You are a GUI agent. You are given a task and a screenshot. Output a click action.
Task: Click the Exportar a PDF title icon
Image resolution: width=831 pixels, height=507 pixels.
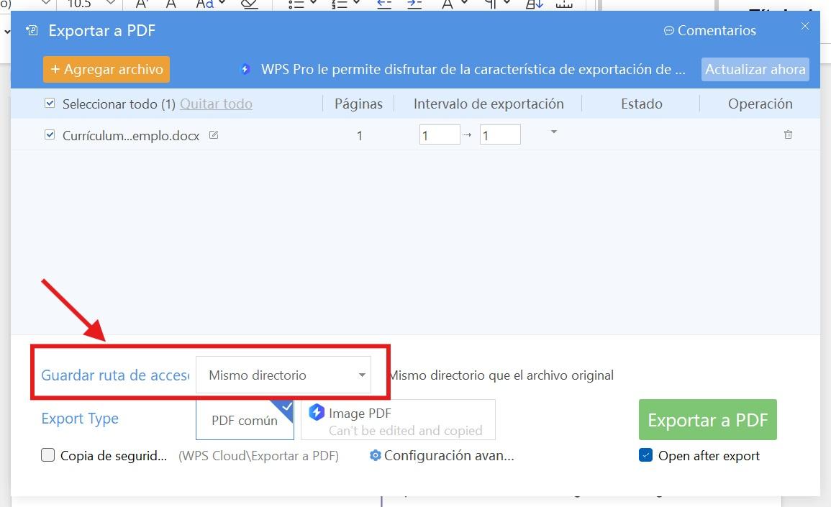32,31
